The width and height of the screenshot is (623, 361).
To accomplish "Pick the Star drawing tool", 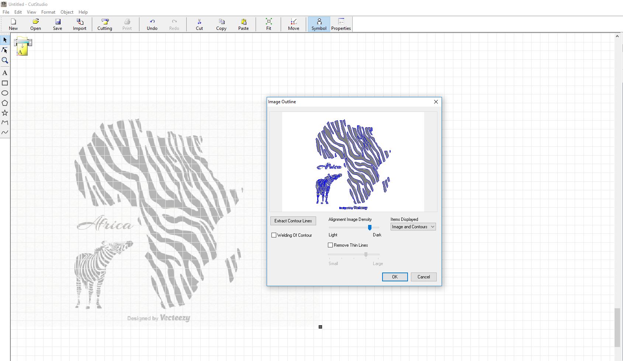I will coord(5,113).
